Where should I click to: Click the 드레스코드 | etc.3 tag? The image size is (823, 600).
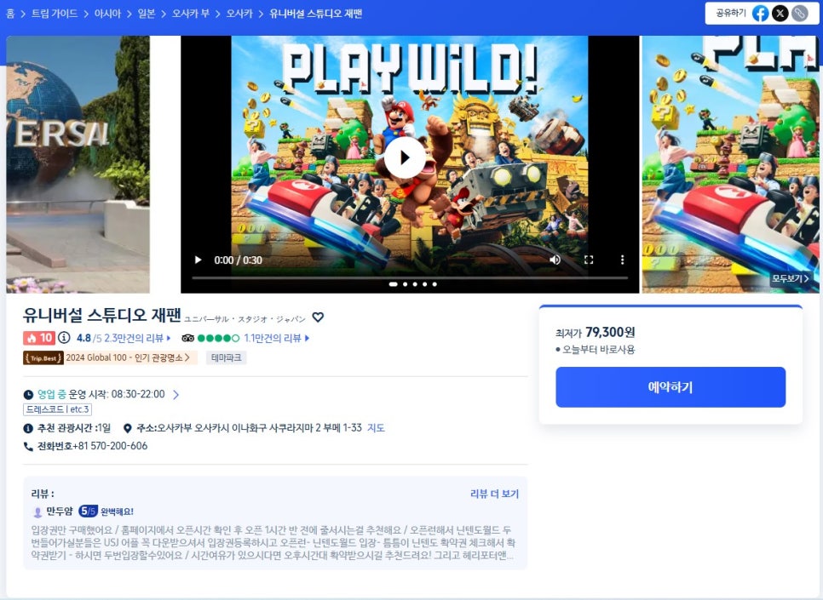coord(58,409)
